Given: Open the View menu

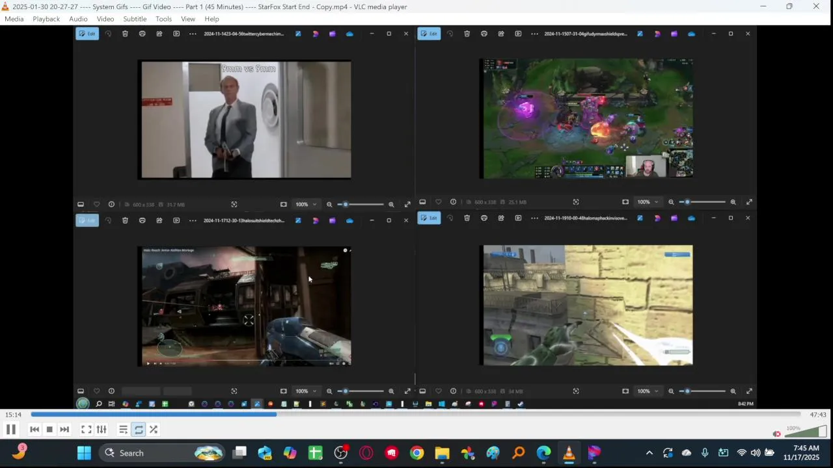Looking at the screenshot, I should coord(188,19).
